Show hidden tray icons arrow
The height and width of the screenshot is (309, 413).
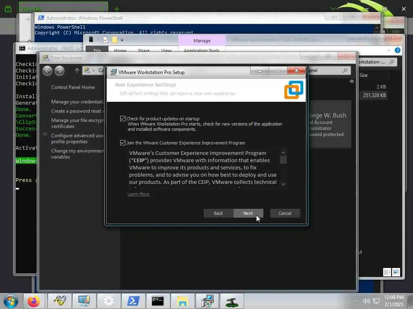357,301
